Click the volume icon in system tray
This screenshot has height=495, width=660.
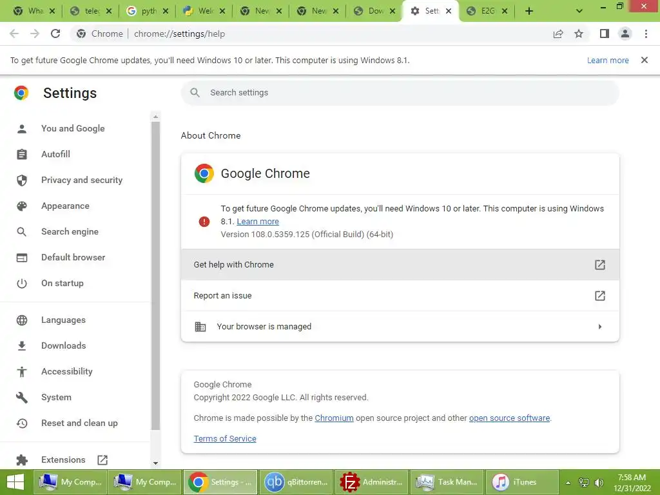pyautogui.click(x=599, y=482)
